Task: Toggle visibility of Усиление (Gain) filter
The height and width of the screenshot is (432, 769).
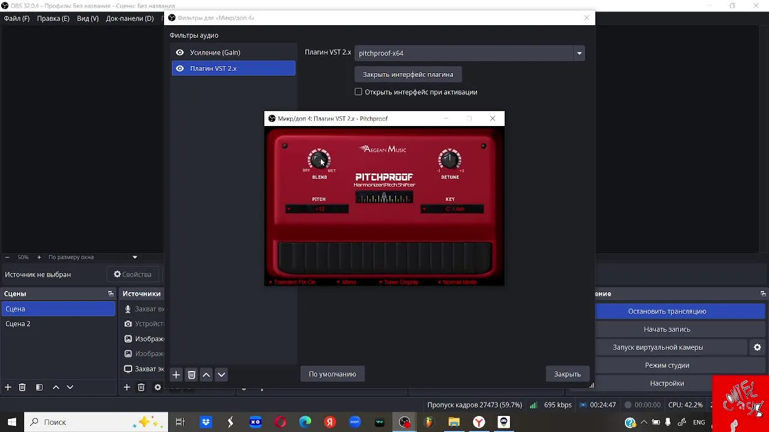Action: pyautogui.click(x=180, y=53)
